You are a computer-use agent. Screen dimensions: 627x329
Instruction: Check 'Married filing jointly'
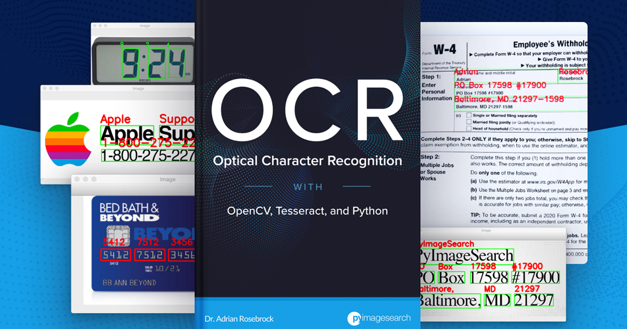pyautogui.click(x=469, y=123)
